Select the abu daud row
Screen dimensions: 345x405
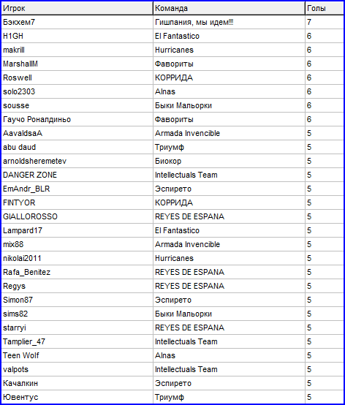click(x=172, y=147)
